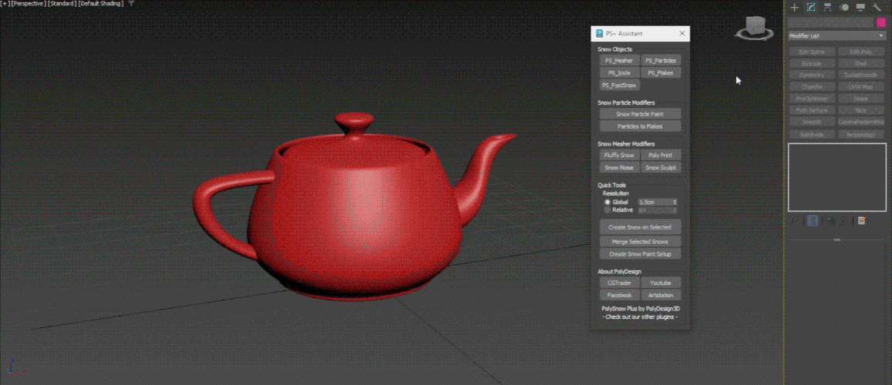Click Create Snow Paint Setup
Viewport: 892px width, 385px height.
(640, 254)
